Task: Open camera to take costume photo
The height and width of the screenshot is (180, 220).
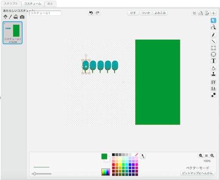Action: tap(22, 17)
